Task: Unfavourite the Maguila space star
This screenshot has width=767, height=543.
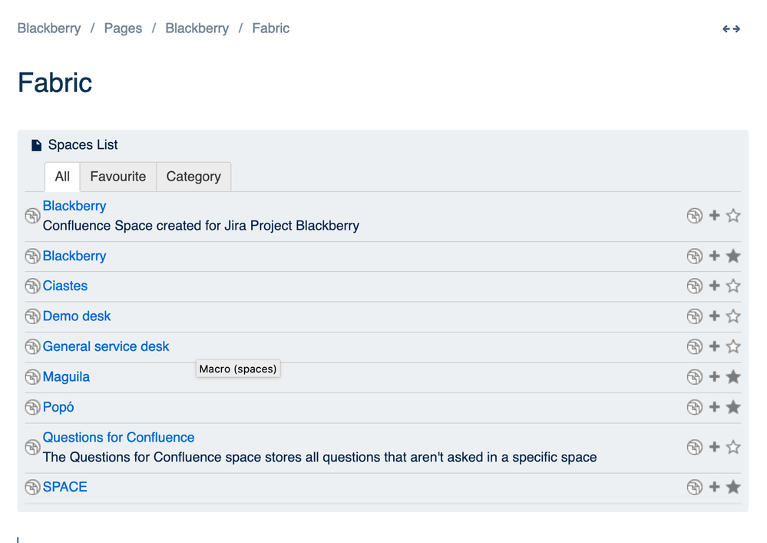Action: pos(733,377)
